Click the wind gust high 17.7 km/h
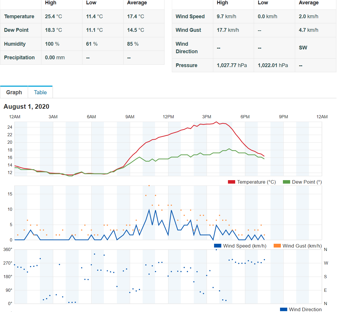 pos(228,30)
